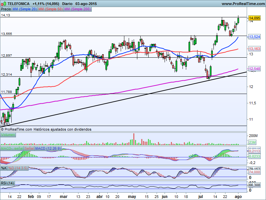Screen dimensions: 266x200
Task: Click the blue 13,524 moving average tag
Action: 254,37
